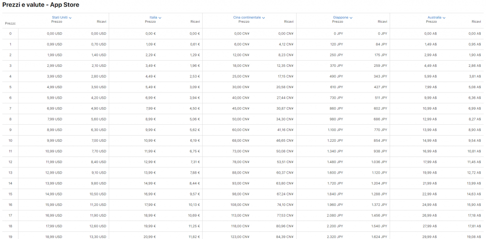Select the 5,99 A$ price cell
This screenshot has height=239, width=486.
pyautogui.click(x=430, y=76)
